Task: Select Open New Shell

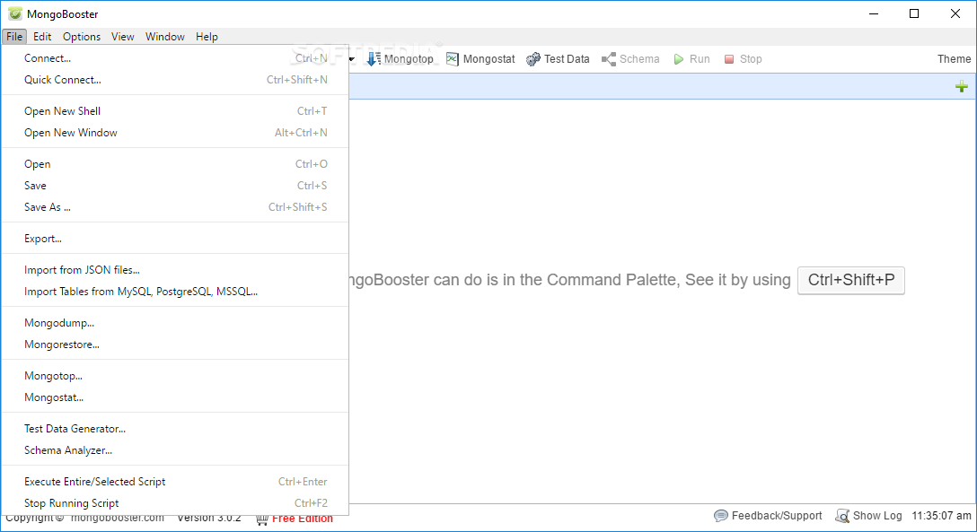Action: (x=175, y=111)
